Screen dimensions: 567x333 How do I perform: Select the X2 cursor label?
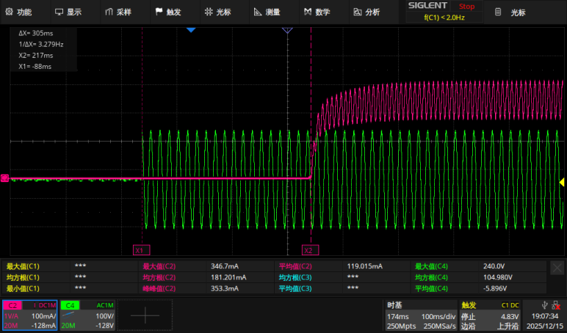(x=310, y=250)
